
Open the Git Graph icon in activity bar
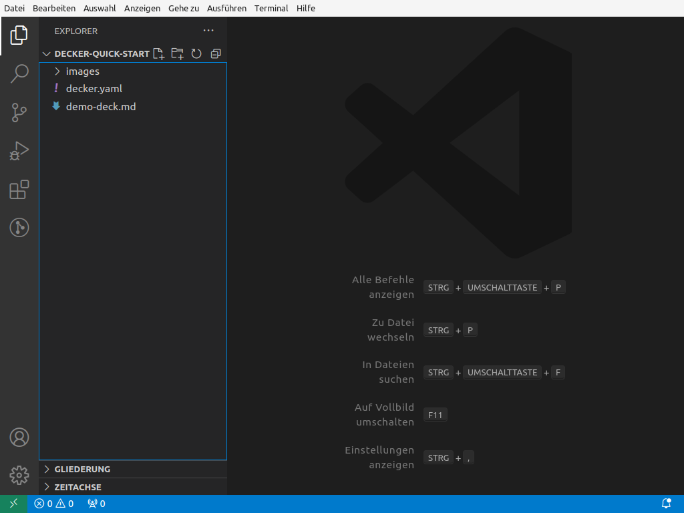pos(19,228)
